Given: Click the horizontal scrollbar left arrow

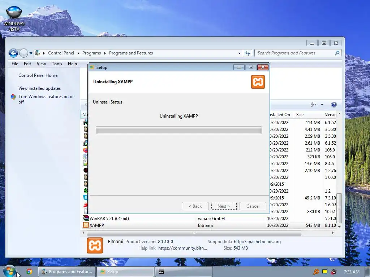Looking at the screenshot, I should (x=83, y=233).
